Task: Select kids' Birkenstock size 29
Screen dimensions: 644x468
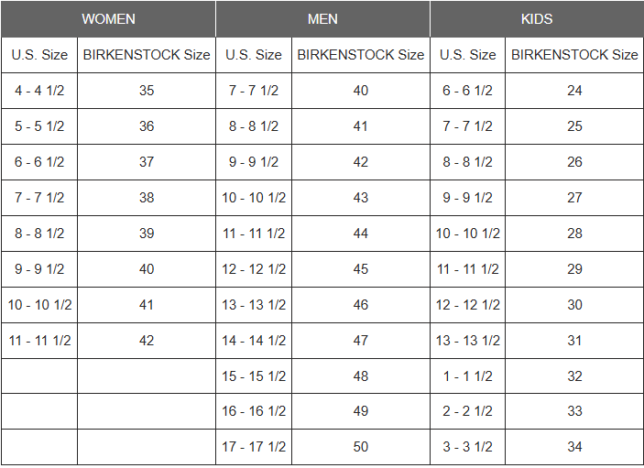Action: click(574, 269)
